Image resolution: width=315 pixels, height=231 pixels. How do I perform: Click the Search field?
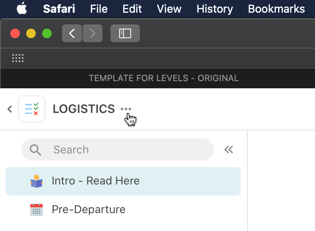coord(118,149)
